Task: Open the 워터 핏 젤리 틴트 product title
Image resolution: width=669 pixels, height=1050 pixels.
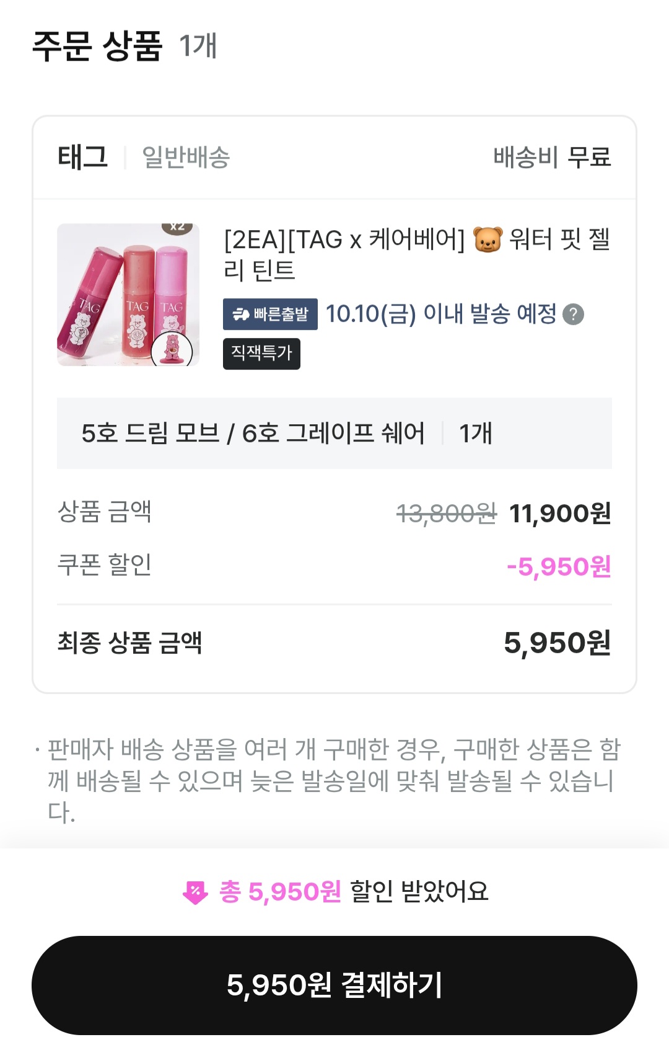Action: click(416, 254)
